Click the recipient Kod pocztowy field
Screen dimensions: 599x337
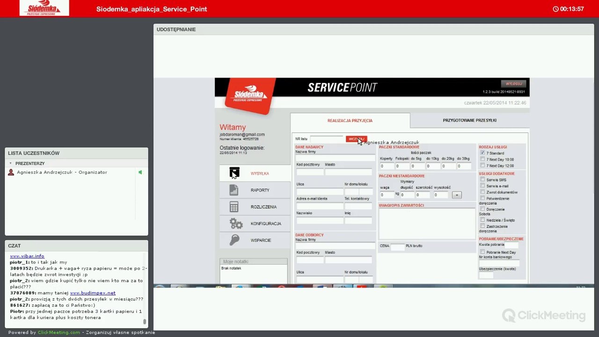[x=310, y=260]
